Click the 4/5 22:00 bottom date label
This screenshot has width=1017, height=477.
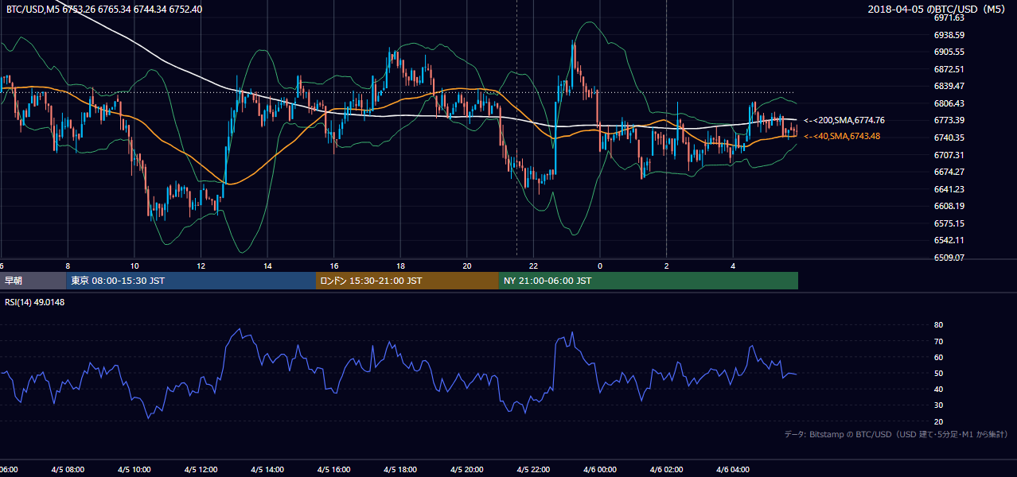point(533,470)
